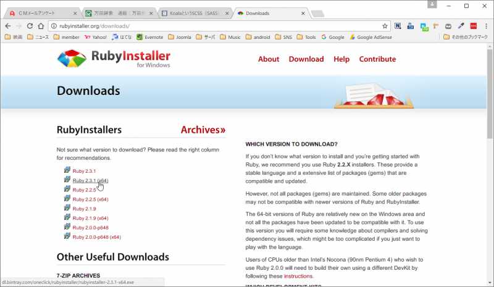Open the android bookmark folder
This screenshot has height=287, width=494.
(x=257, y=37)
